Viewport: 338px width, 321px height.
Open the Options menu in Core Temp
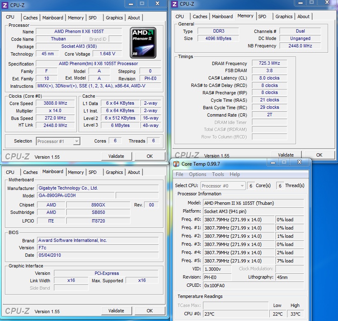pos(197,174)
